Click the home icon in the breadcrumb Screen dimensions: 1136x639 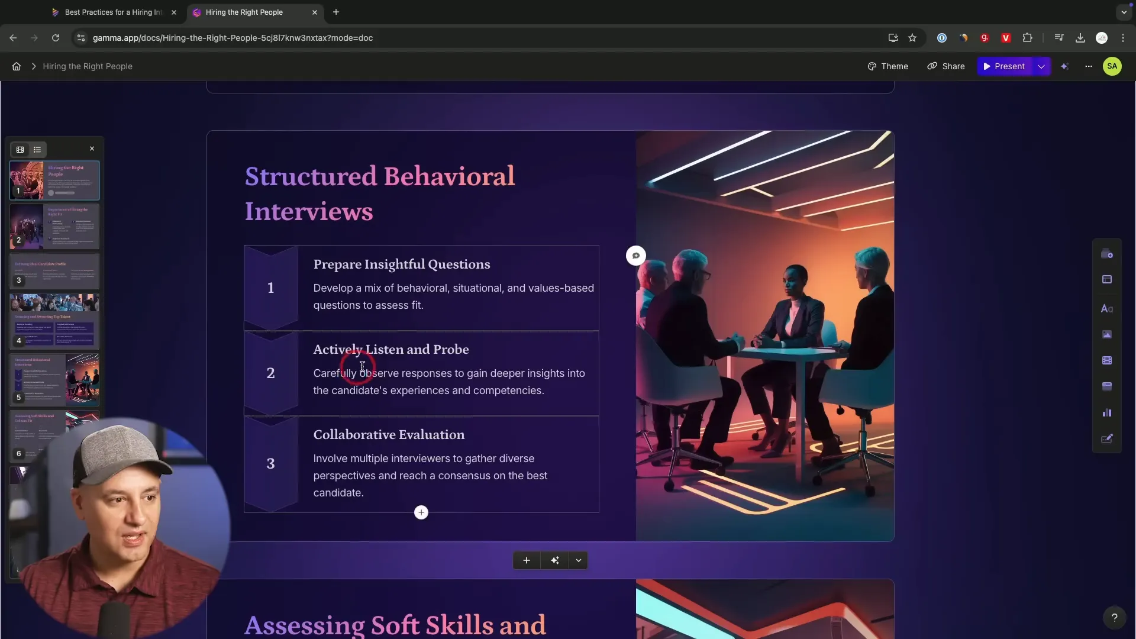17,66
